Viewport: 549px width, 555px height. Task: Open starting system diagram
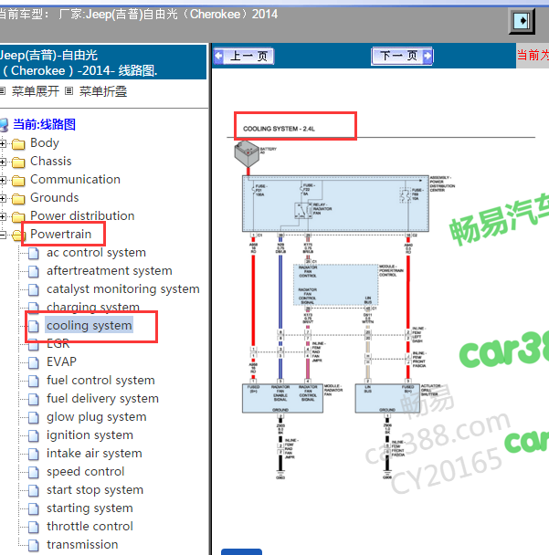coord(90,508)
